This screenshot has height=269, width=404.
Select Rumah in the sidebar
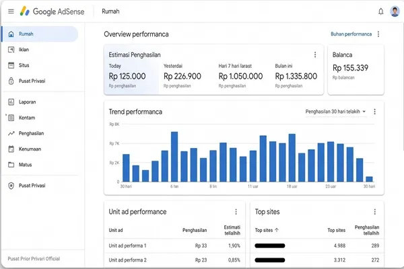pos(40,34)
